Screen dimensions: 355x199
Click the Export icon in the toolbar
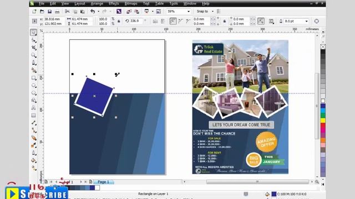[137, 11]
